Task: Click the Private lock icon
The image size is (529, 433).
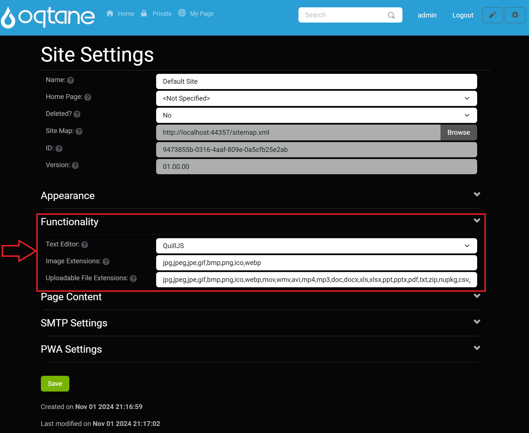Action: pyautogui.click(x=144, y=13)
